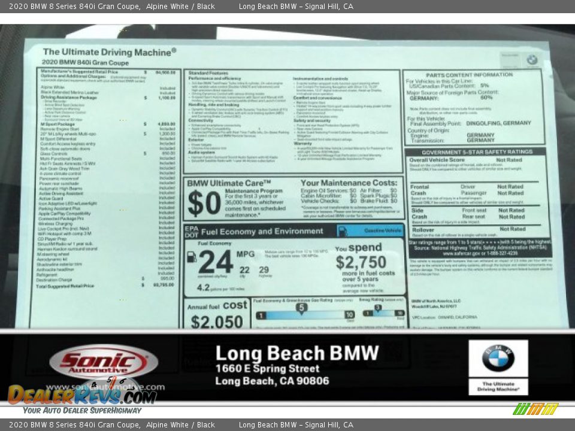Click the '29' highway MPG value
Viewport: 575px width, 431px height.
tap(264, 270)
